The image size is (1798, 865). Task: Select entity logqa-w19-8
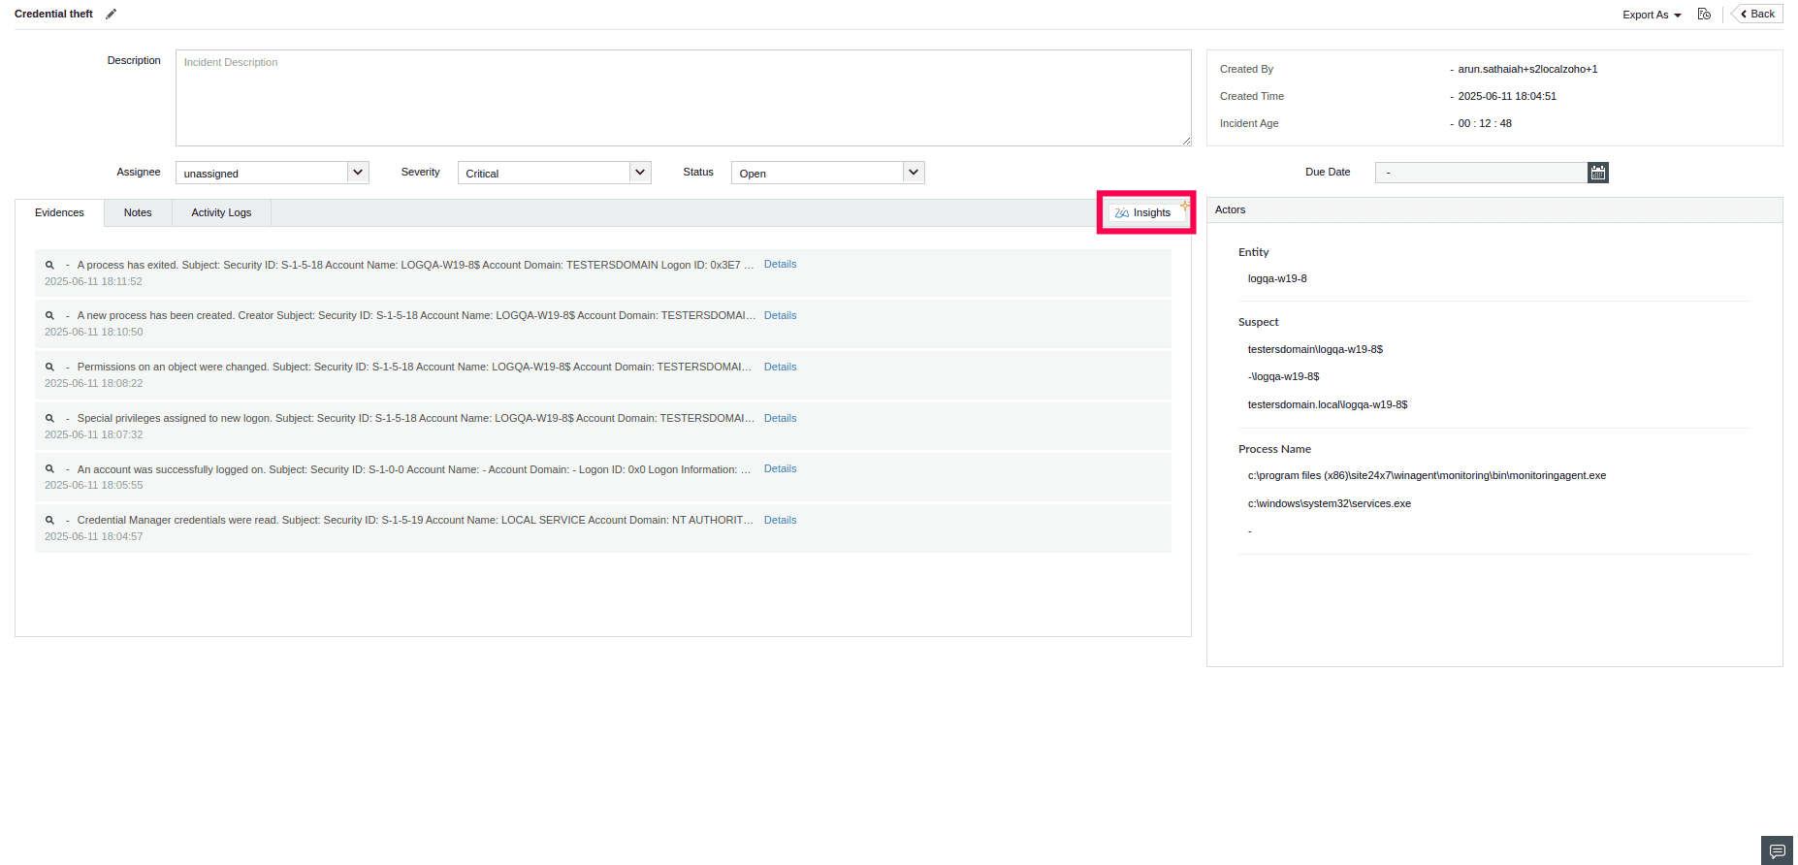1277,278
